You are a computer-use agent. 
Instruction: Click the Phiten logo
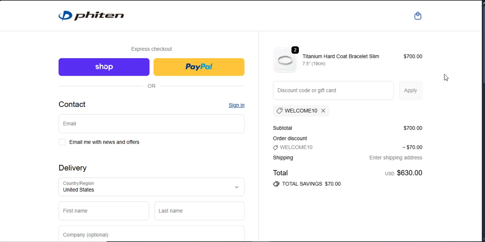click(91, 16)
